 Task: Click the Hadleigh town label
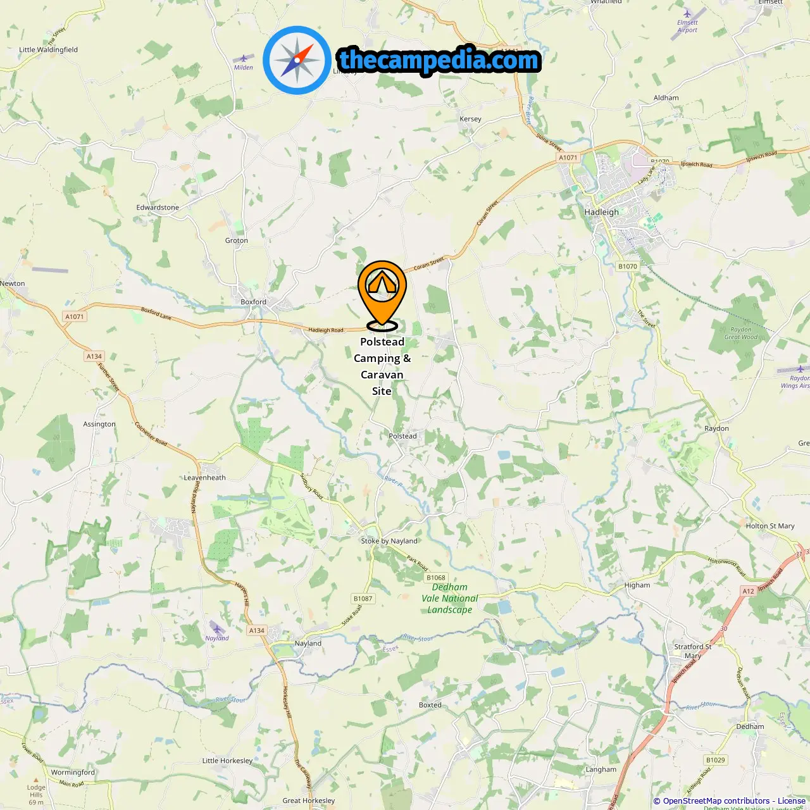(602, 212)
